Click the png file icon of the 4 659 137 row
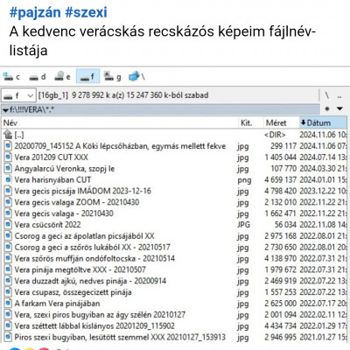Viewport: 350px width, 350px height. [8, 179]
